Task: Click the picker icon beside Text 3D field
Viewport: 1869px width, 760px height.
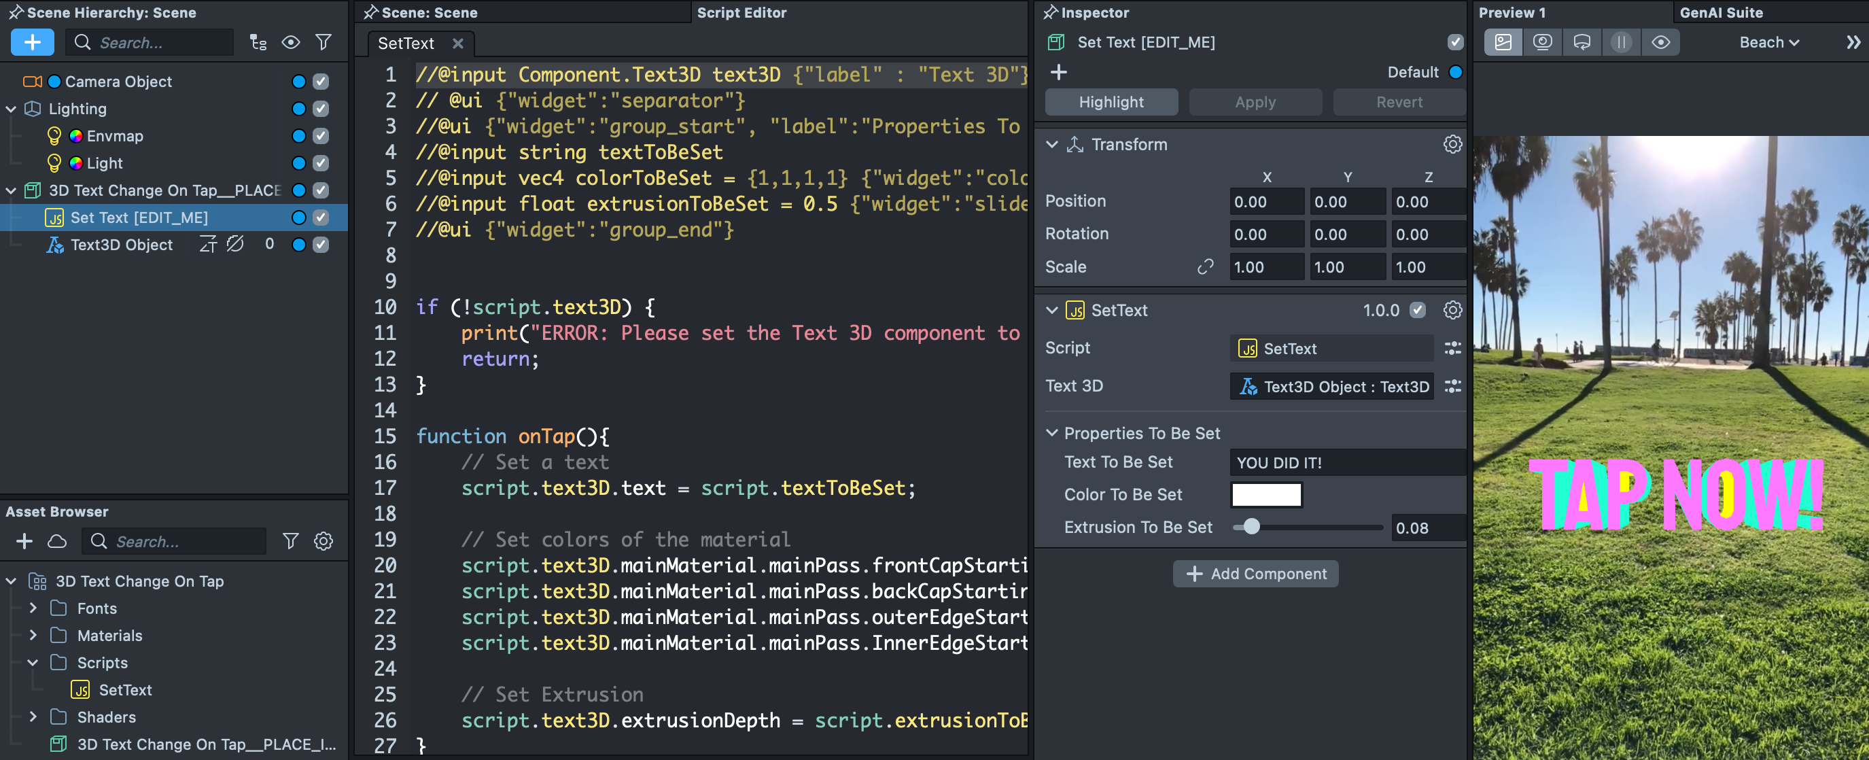Action: [x=1452, y=386]
